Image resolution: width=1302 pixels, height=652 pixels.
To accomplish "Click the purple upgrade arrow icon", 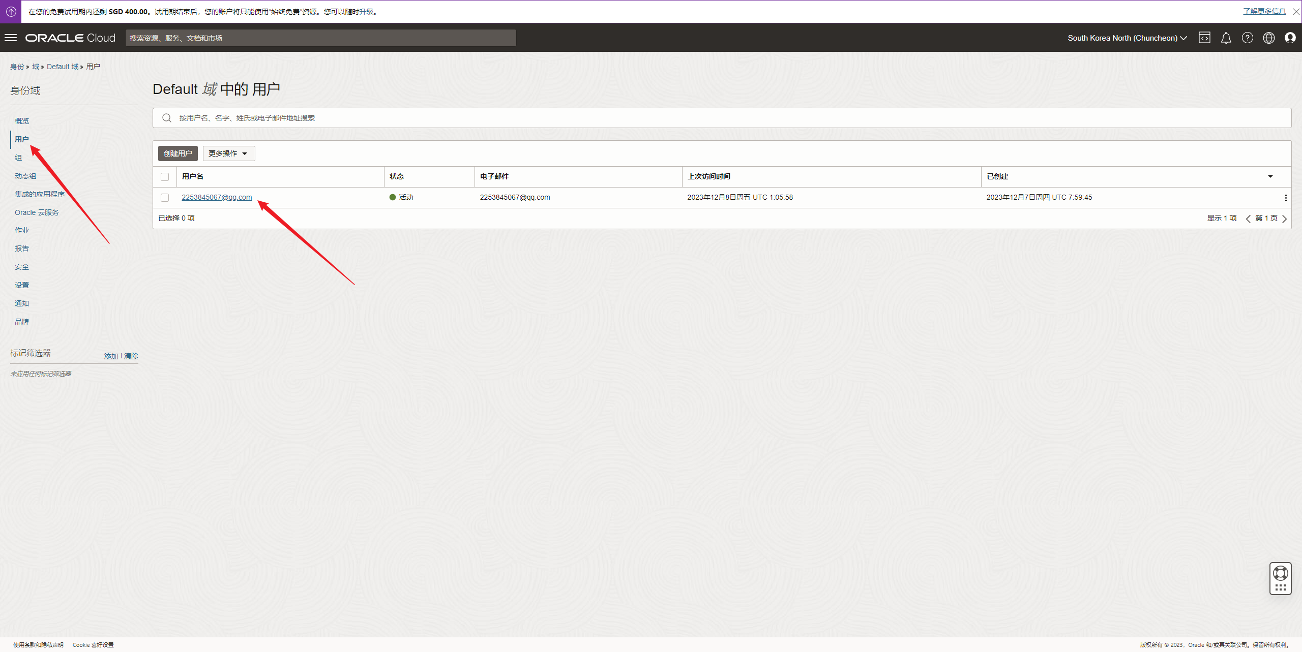I will [11, 11].
